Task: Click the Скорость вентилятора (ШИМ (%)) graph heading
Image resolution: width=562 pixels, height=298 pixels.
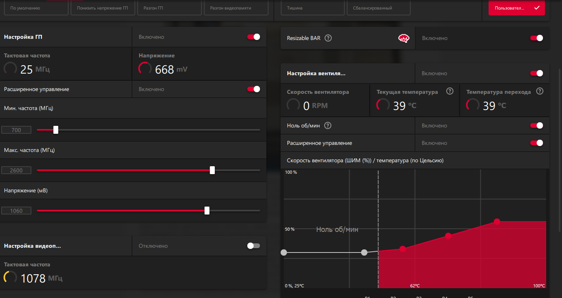Action: tap(365, 161)
